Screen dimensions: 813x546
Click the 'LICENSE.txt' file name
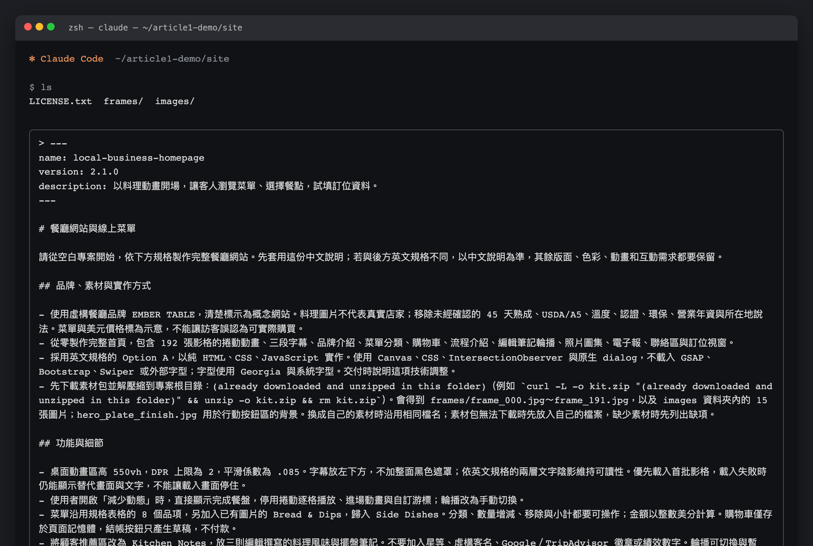pos(60,101)
